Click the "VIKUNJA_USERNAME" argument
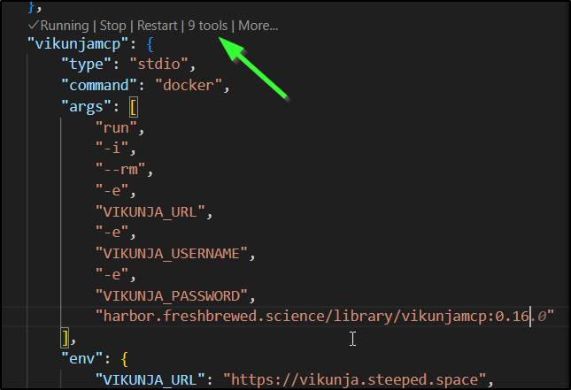 pyautogui.click(x=173, y=254)
